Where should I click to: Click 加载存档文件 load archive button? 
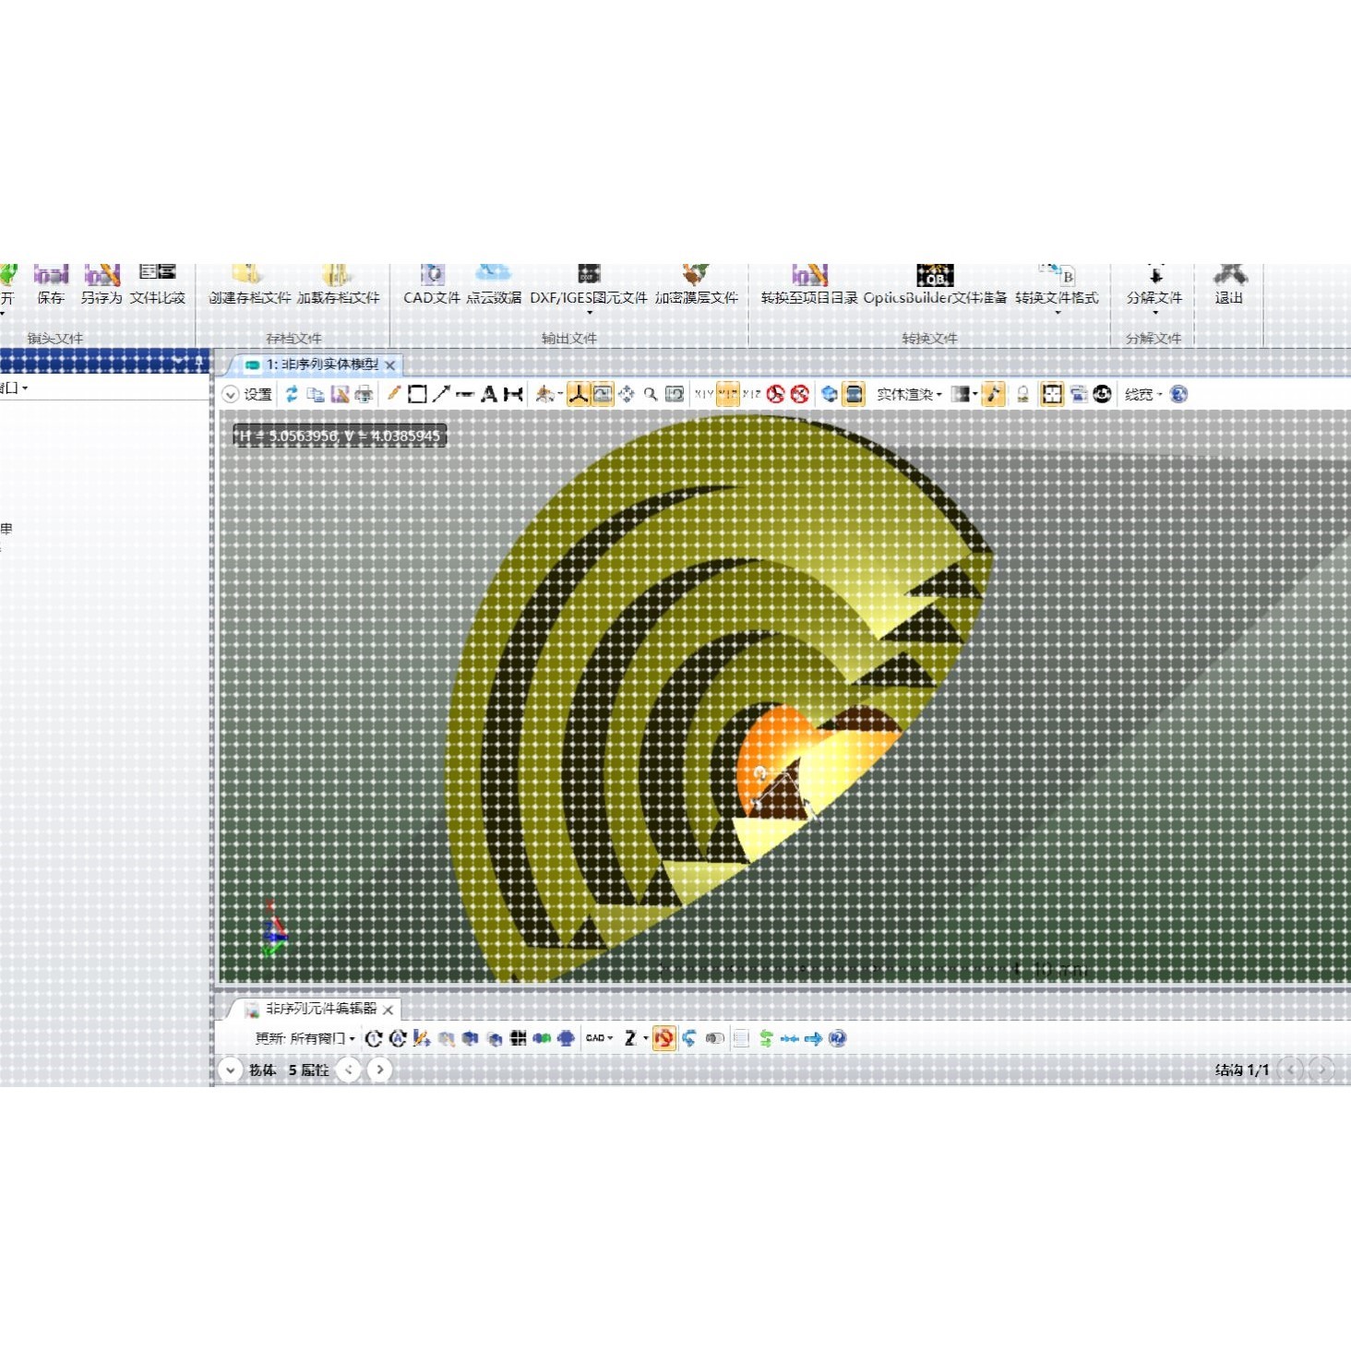coord(338,284)
